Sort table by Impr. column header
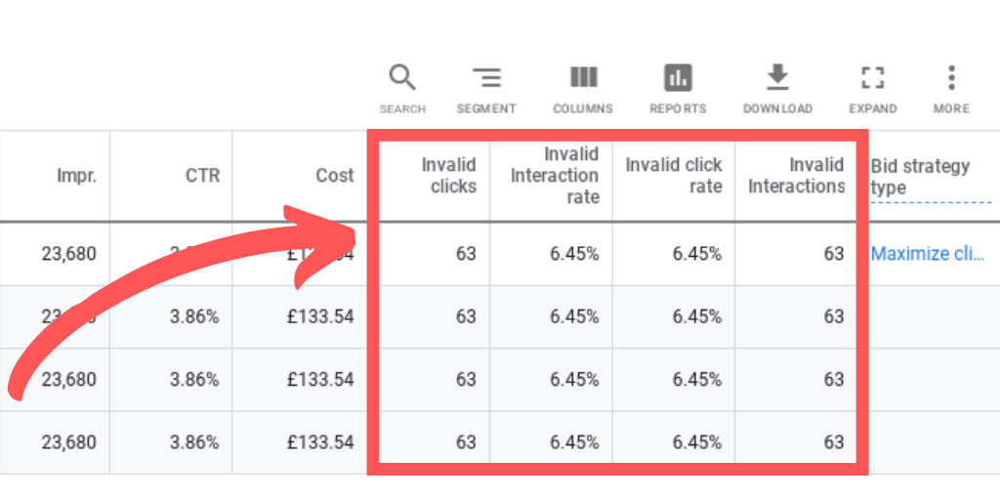 (x=75, y=176)
